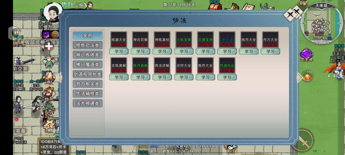Screen dimensions: 345x155
Task: Click 学习 under 丹方大全
Action: (271, 51)
